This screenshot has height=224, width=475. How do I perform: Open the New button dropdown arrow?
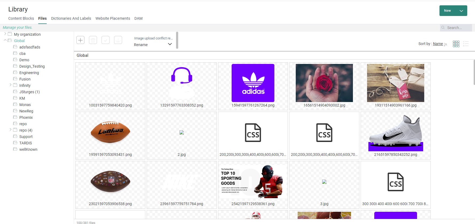coord(461,11)
